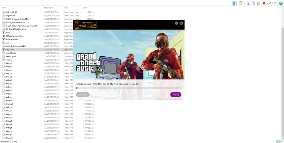Select the x64w.rpf file name
284x143 pixels.
click(9, 138)
